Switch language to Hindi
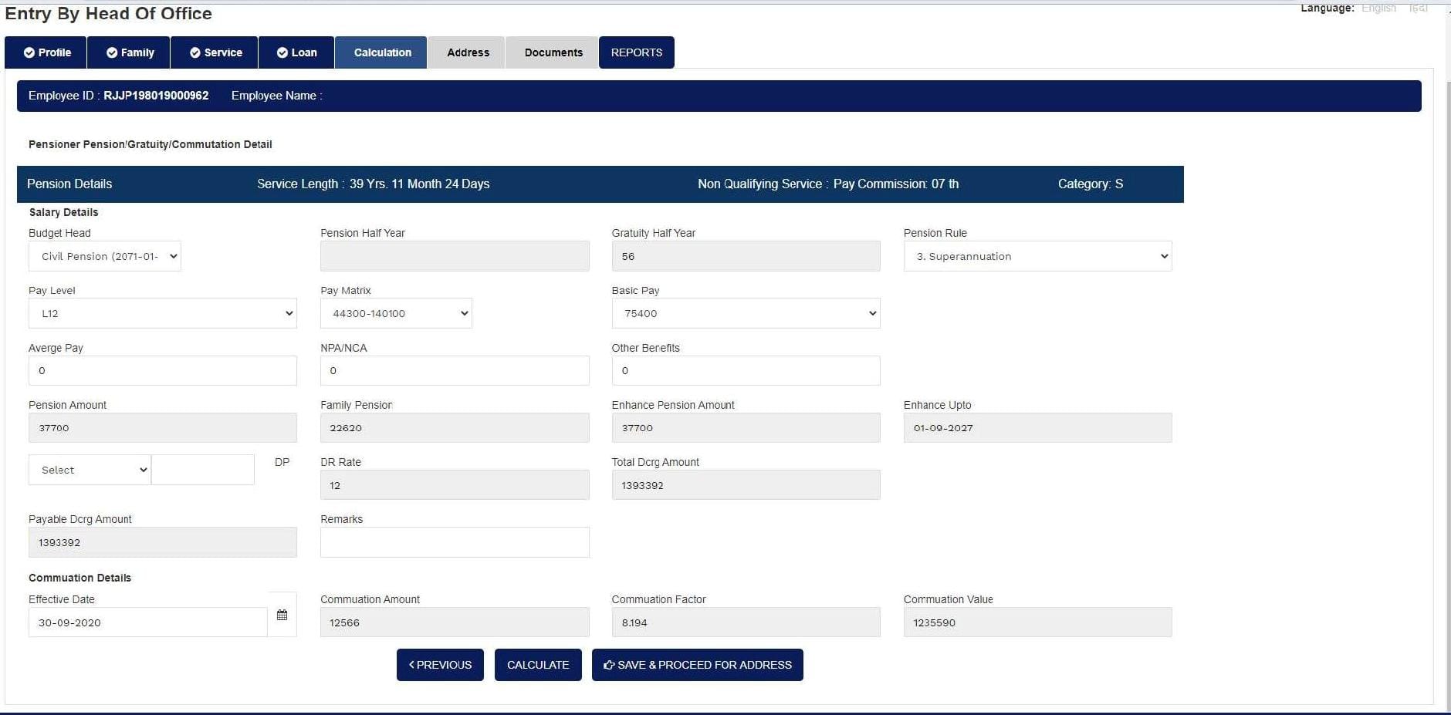This screenshot has width=1451, height=715. click(1419, 8)
